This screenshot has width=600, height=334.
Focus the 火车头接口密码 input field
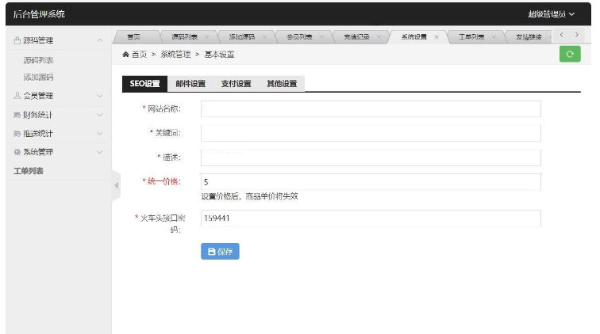tap(371, 218)
